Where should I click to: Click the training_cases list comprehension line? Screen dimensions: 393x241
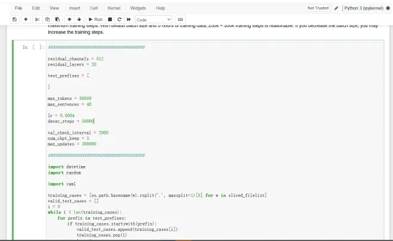[x=157, y=195]
